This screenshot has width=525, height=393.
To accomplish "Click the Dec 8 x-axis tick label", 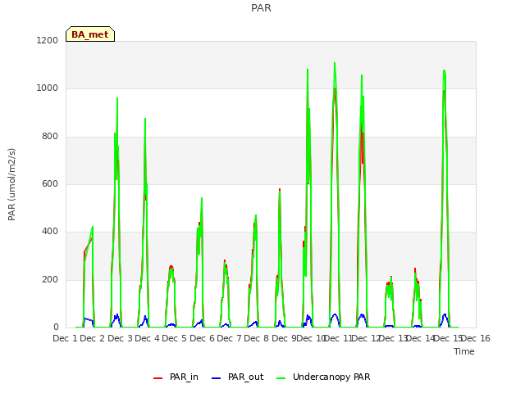I will point(256,338).
